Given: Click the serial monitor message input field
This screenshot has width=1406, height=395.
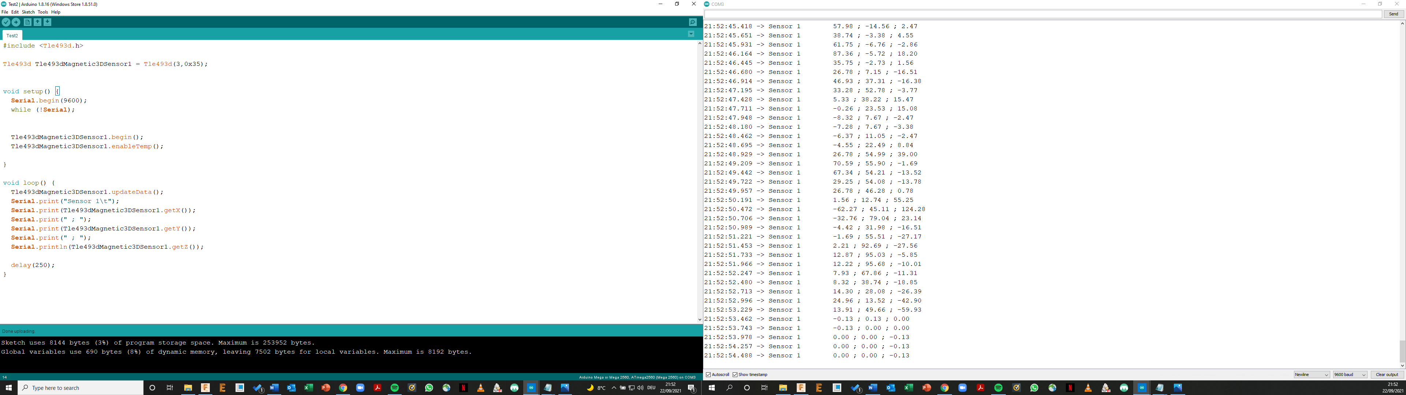Looking at the screenshot, I should pyautogui.click(x=1042, y=14).
